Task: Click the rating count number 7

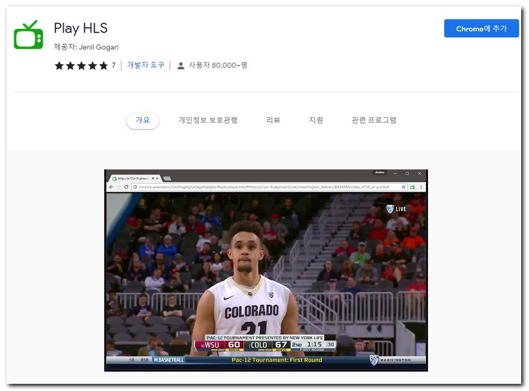Action: point(113,66)
